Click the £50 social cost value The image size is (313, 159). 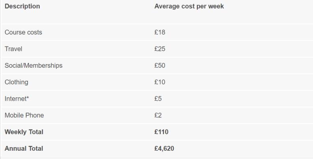[x=159, y=65]
